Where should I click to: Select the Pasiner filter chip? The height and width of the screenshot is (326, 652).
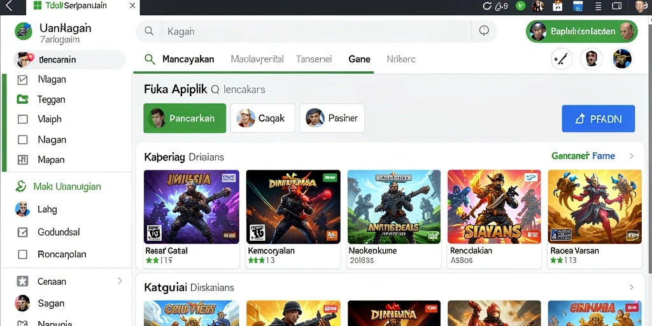coord(332,118)
